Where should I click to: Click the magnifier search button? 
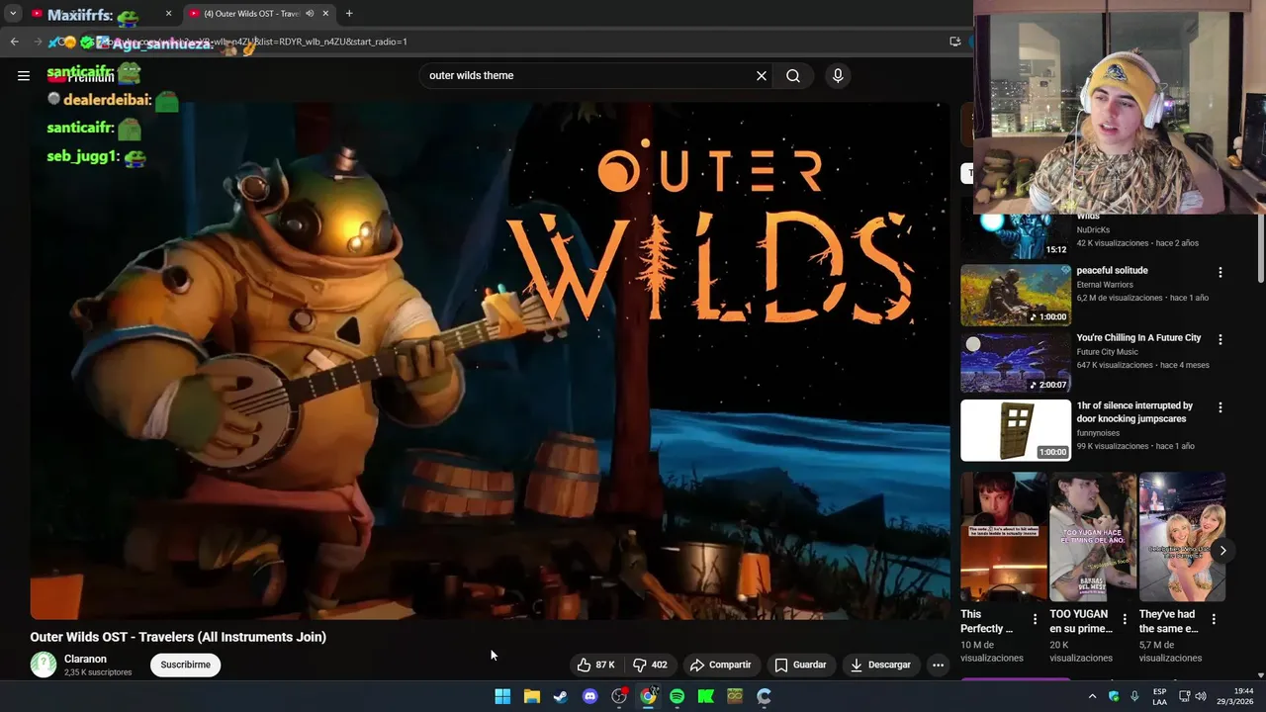click(793, 75)
